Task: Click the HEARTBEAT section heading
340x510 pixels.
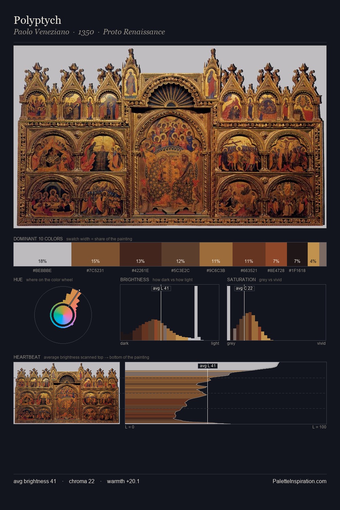Action: point(27,357)
